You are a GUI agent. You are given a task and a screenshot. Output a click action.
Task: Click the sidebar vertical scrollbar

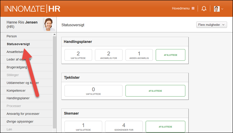pos(54,82)
